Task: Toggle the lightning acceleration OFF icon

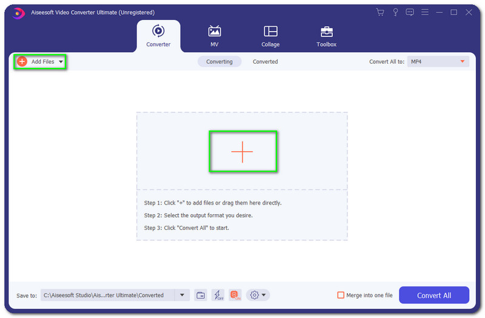Action: click(x=218, y=296)
